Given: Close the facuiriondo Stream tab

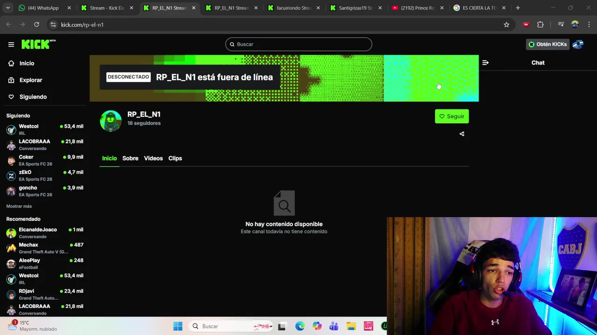Looking at the screenshot, I should pos(318,8).
